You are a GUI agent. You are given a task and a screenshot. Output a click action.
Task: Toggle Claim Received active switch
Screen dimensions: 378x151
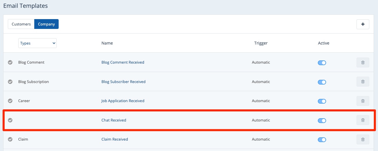322,140
